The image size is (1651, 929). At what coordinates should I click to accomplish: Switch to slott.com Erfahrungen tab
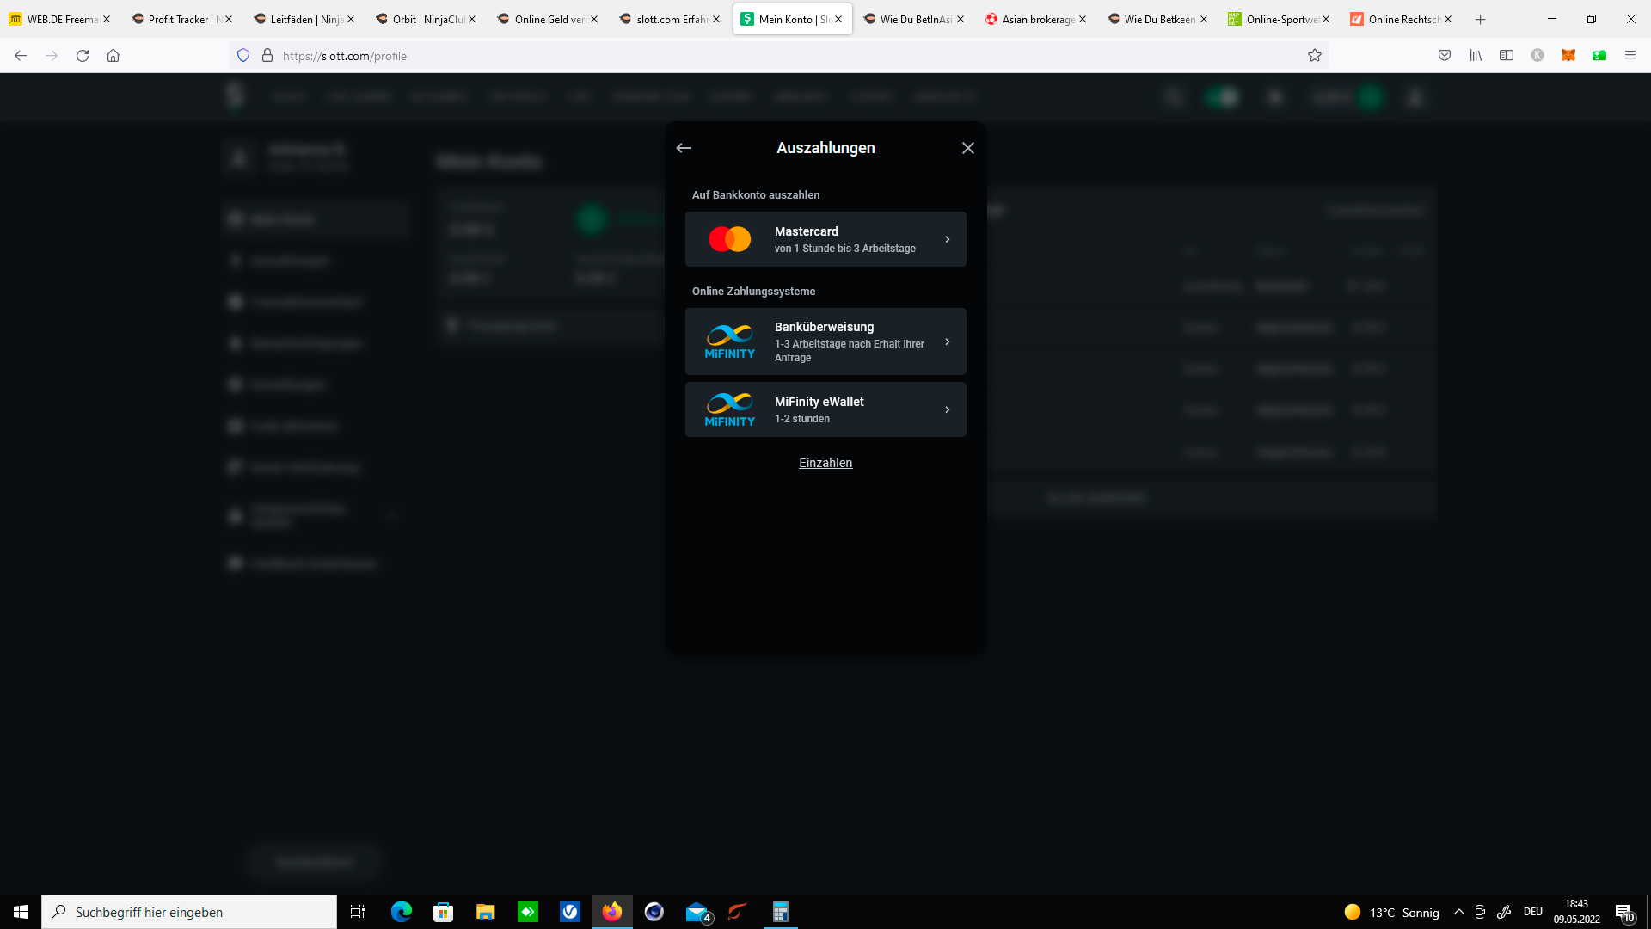tap(670, 19)
